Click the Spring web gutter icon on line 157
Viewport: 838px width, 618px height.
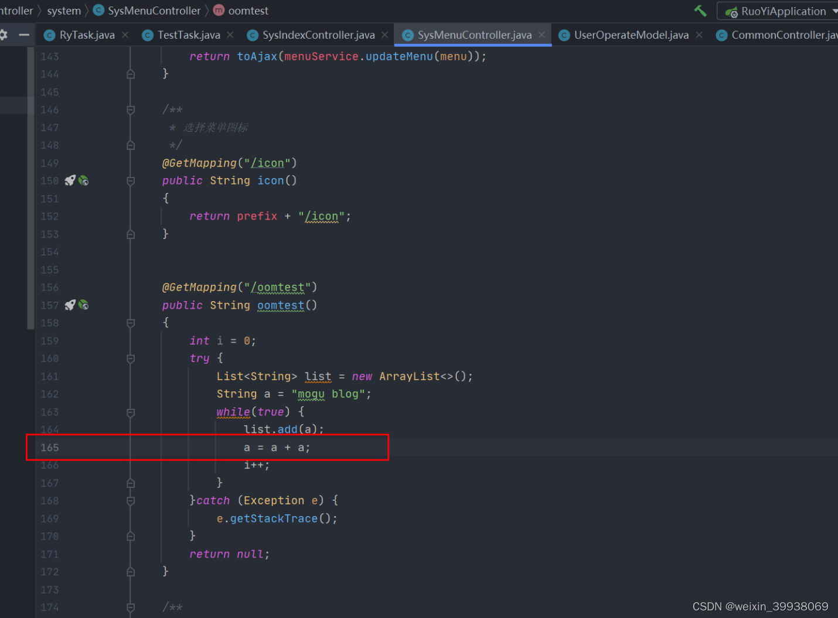pyautogui.click(x=84, y=305)
